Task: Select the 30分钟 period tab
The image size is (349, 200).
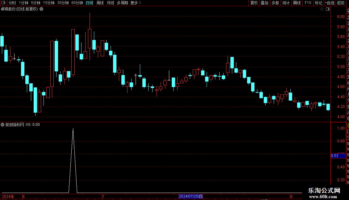Action: 63,3
